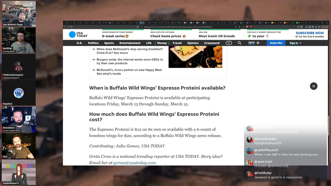The image size is (331, 186).
Task: Click the blue Subscribe button
Action: [276, 43]
